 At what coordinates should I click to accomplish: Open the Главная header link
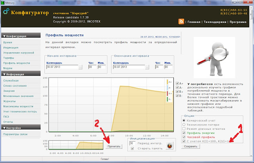click(x=194, y=22)
